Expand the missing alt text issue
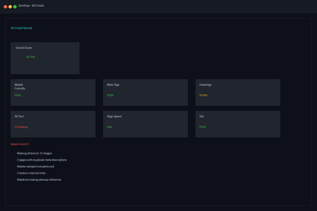The image size is (317, 211). point(34,153)
